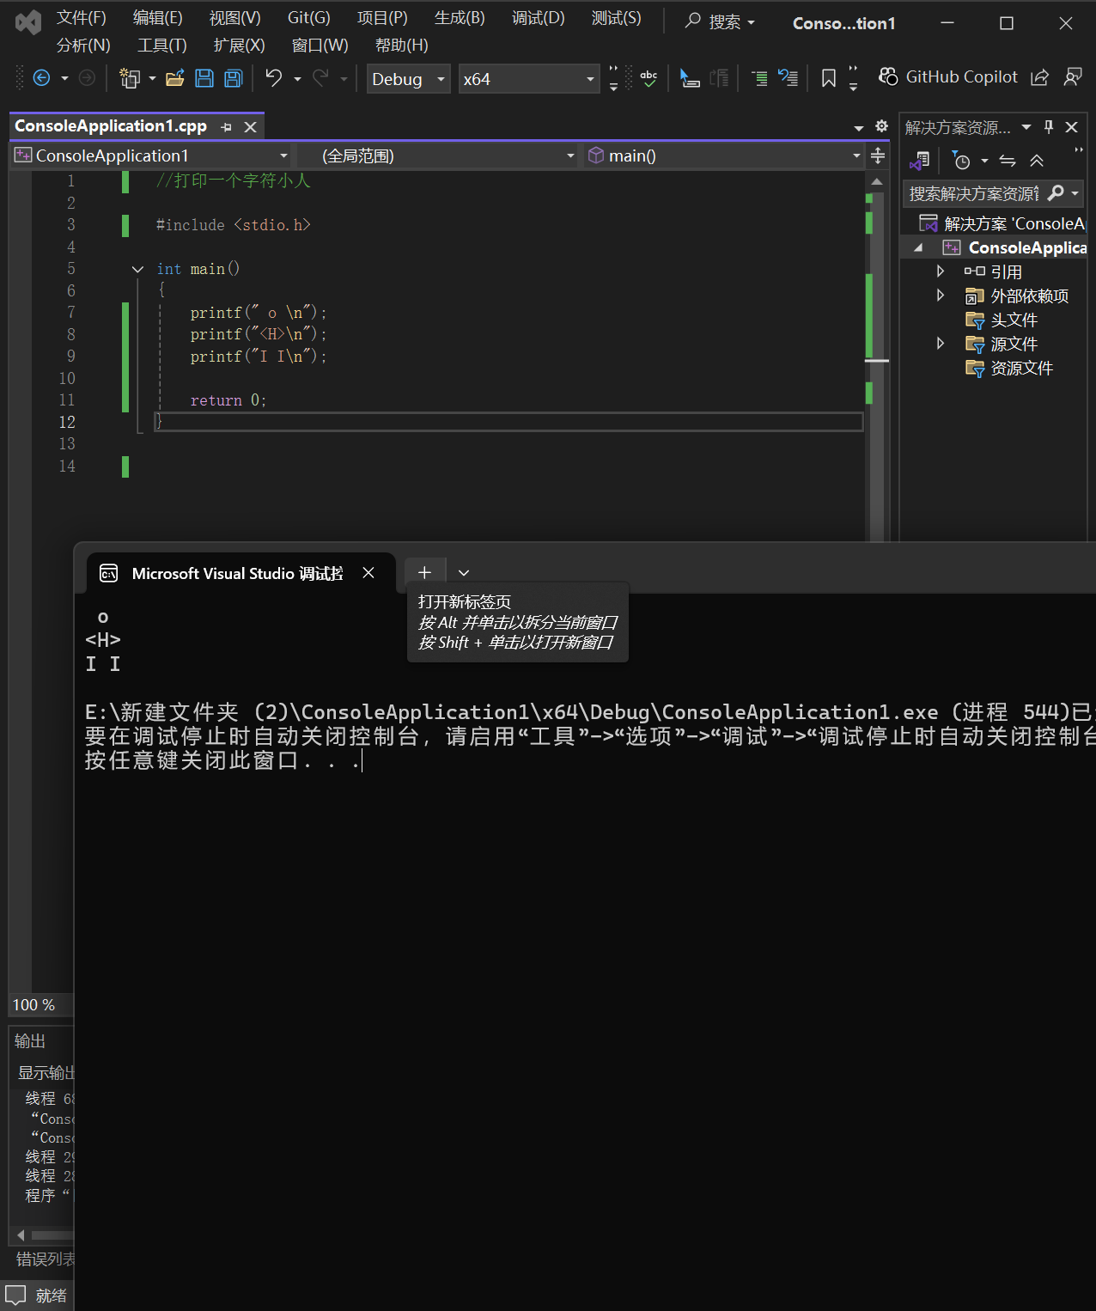The width and height of the screenshot is (1096, 1311).
Task: Open the 工具(T) menu
Action: tap(162, 46)
